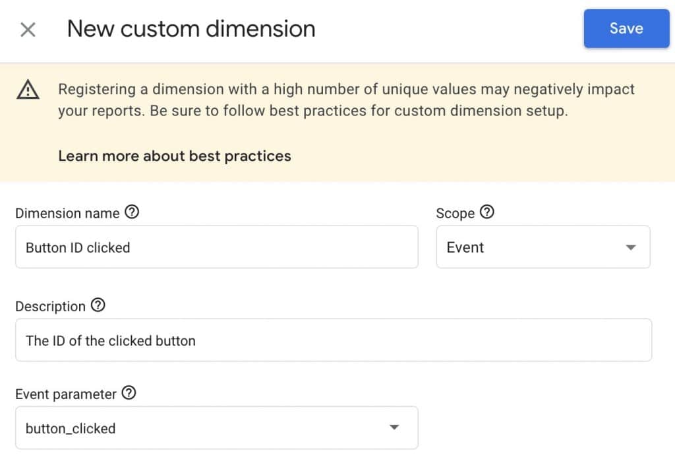This screenshot has width=675, height=463.
Task: Open the Description help tooltip
Action: coord(98,305)
